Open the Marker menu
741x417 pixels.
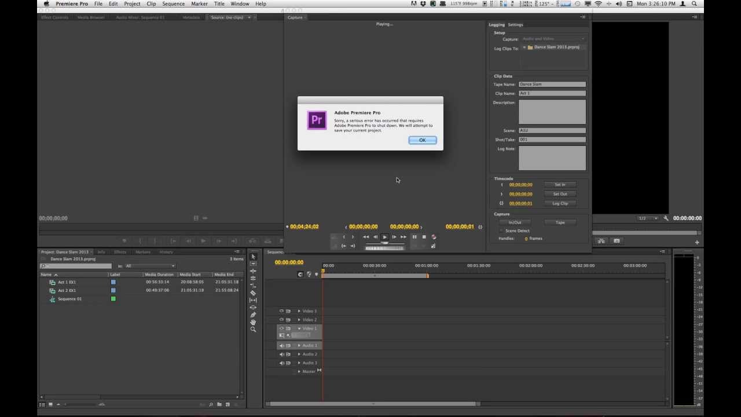tap(199, 4)
